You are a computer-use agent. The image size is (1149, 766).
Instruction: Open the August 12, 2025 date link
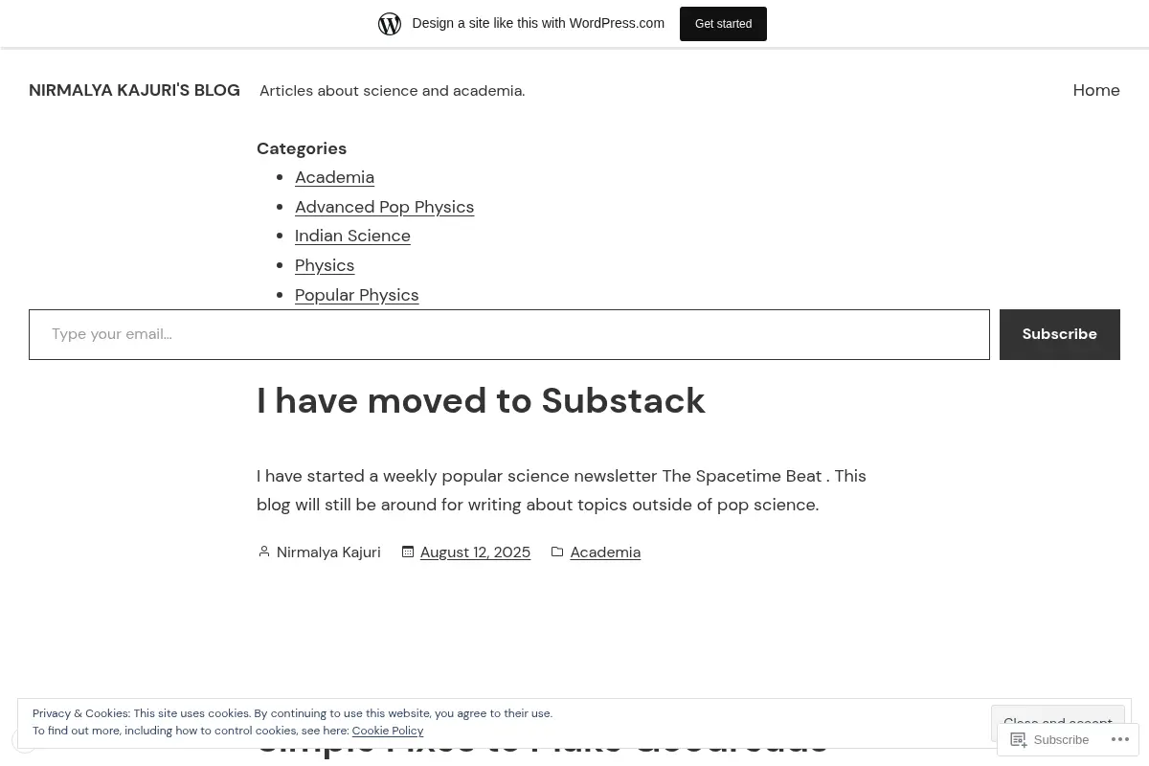coord(475,552)
